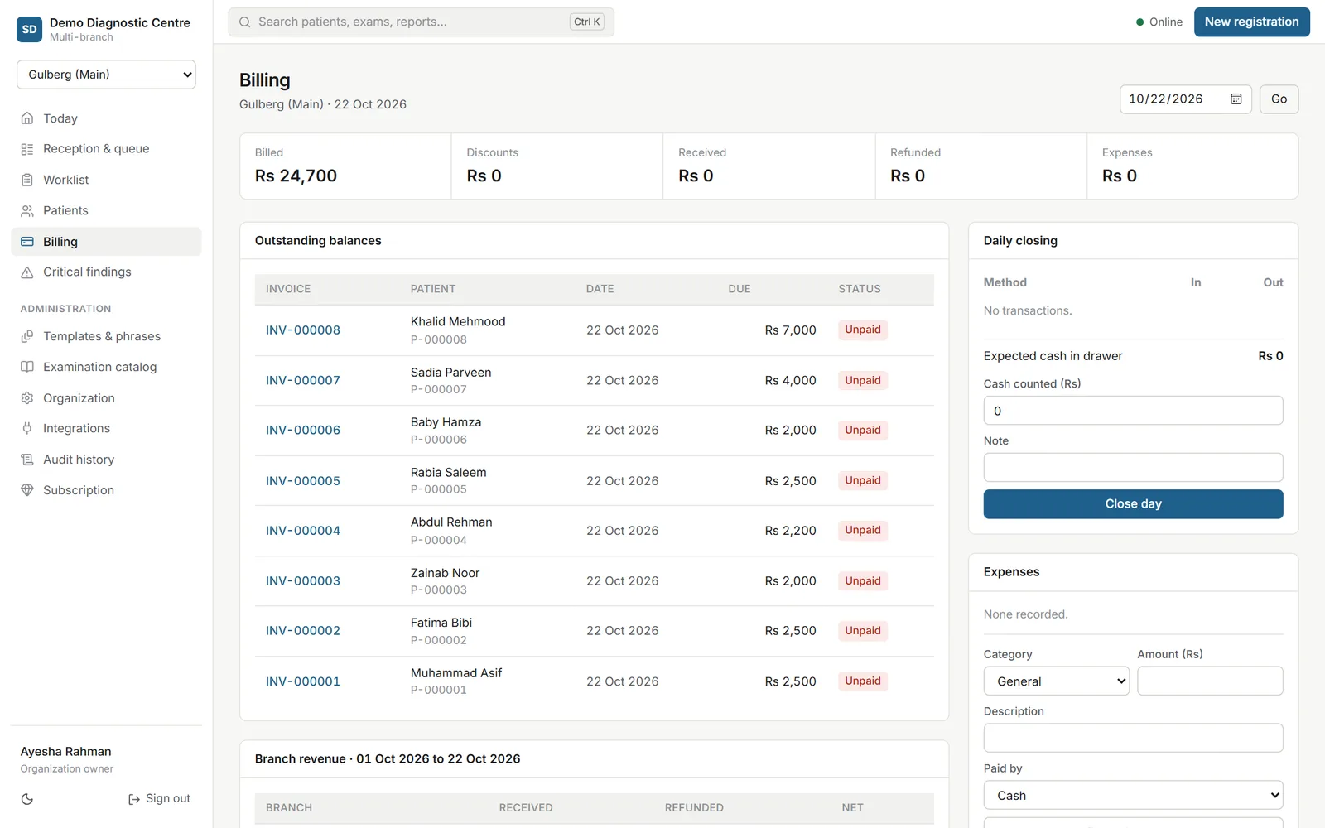Go to the Worklist page
The width and height of the screenshot is (1325, 828).
click(x=106, y=180)
